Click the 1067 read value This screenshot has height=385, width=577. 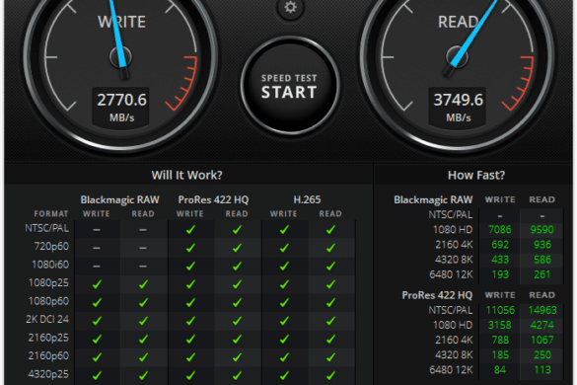(x=542, y=340)
